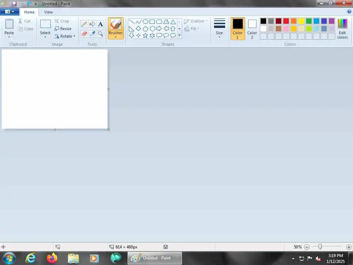Open Windows Explorer folder from taskbar
This screenshot has width=353, height=265.
pos(73,258)
